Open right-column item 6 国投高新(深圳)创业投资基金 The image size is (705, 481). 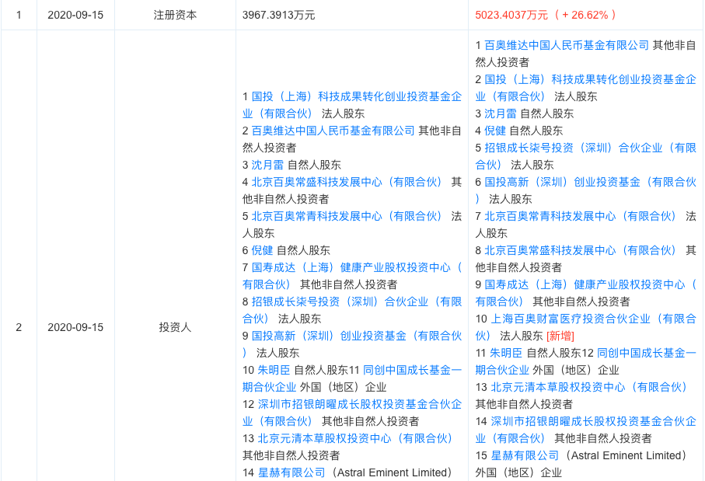coord(590,182)
